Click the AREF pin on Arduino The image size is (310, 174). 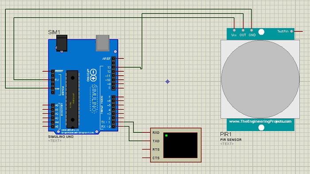coord(113,58)
